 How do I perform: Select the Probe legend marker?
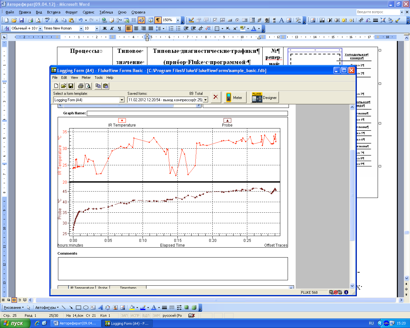[x=227, y=120]
